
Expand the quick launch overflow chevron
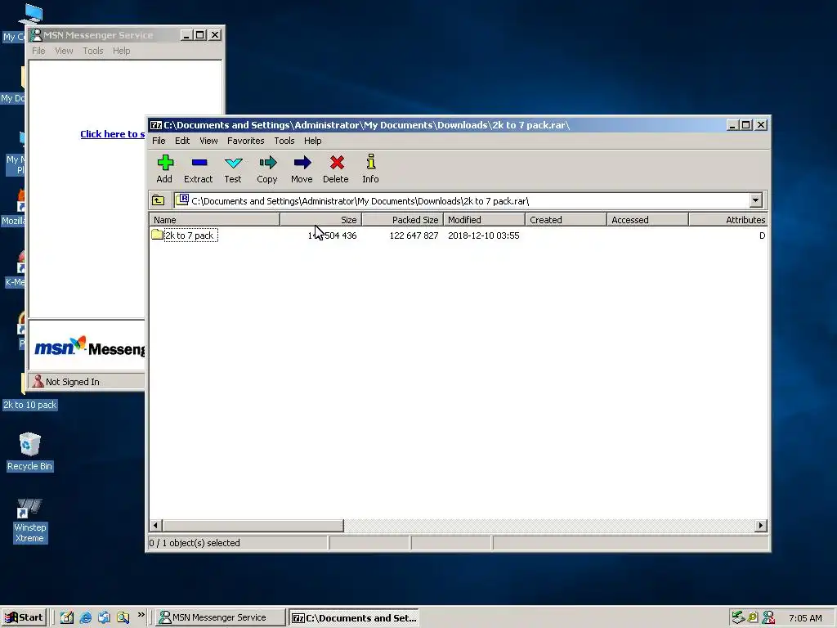click(141, 615)
